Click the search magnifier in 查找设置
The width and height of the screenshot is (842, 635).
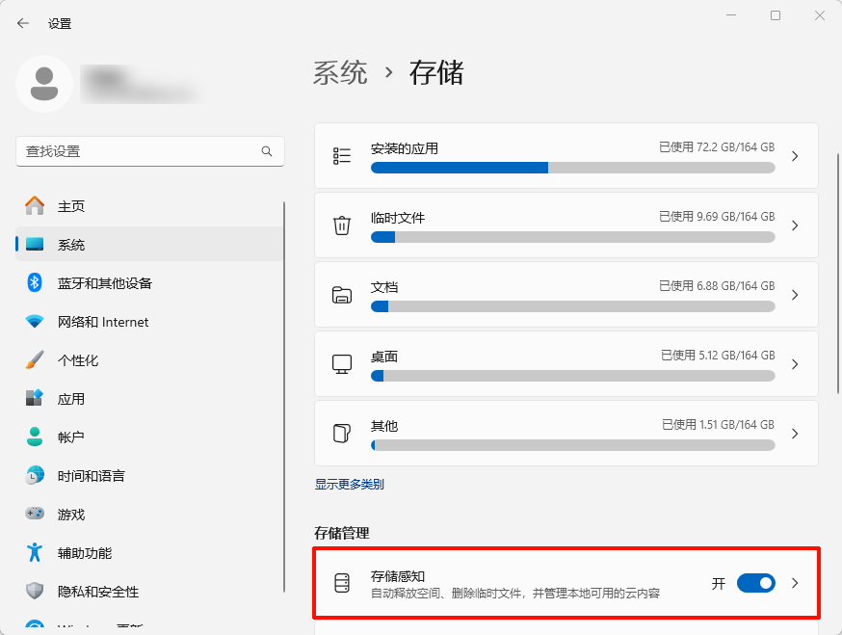tap(266, 151)
